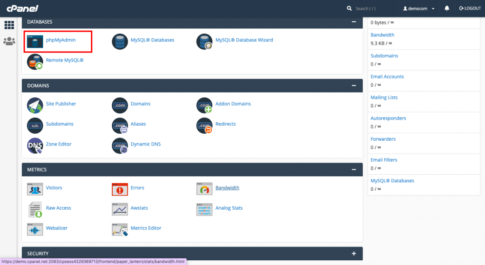
Task: Click the Subdomains sub. icon
Action: [x=35, y=126]
